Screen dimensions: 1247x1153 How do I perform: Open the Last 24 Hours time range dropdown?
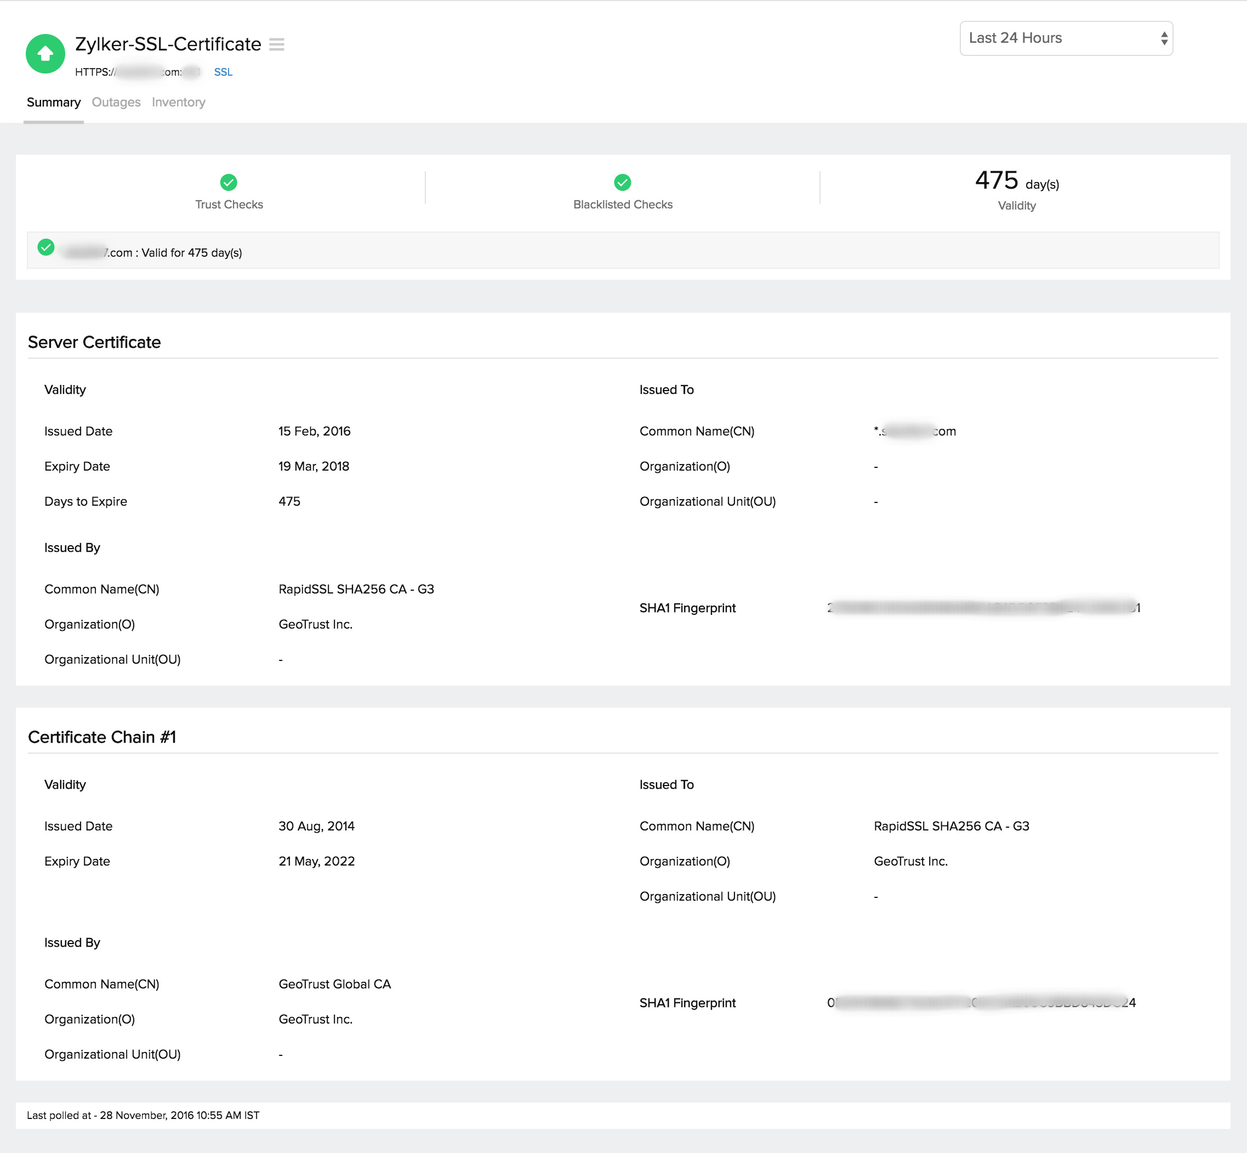coord(1066,38)
